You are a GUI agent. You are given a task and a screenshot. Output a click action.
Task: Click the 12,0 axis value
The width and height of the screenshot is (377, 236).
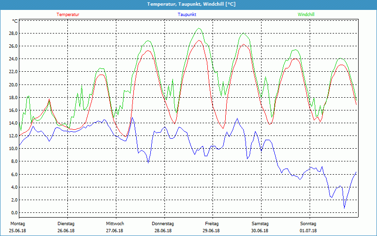coord(13,135)
